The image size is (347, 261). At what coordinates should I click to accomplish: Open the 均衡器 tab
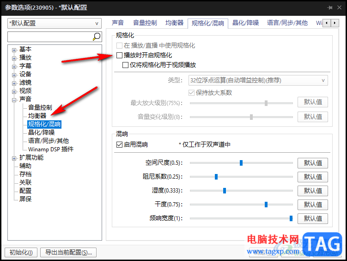(x=174, y=23)
